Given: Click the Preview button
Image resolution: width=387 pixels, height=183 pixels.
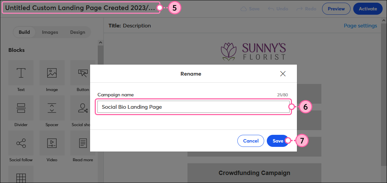Looking at the screenshot, I should [x=336, y=9].
